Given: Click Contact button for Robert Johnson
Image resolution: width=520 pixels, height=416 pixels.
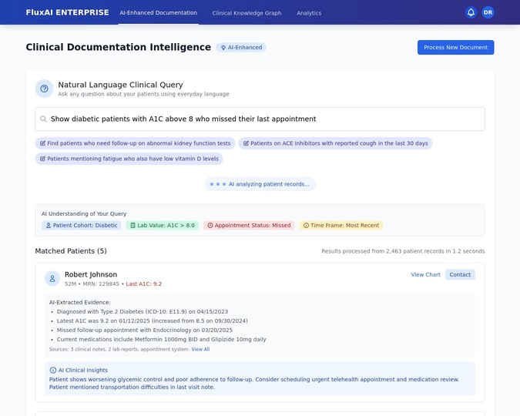Looking at the screenshot, I should point(460,275).
